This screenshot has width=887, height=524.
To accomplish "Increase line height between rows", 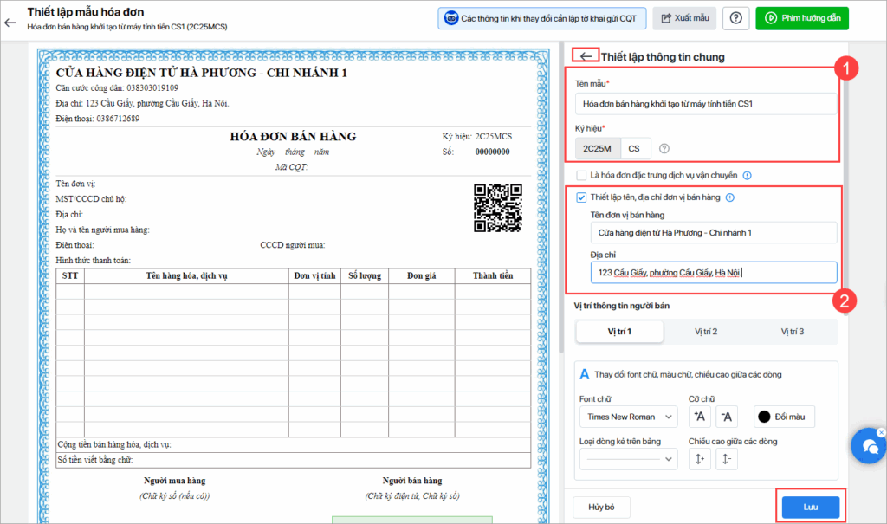I will pyautogui.click(x=699, y=459).
